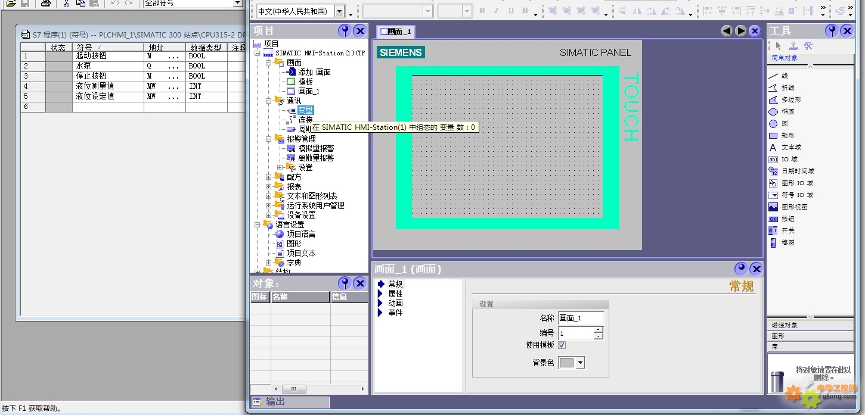865x415 pixels.
Task: Pin the 项目 panel
Action: 345,31
